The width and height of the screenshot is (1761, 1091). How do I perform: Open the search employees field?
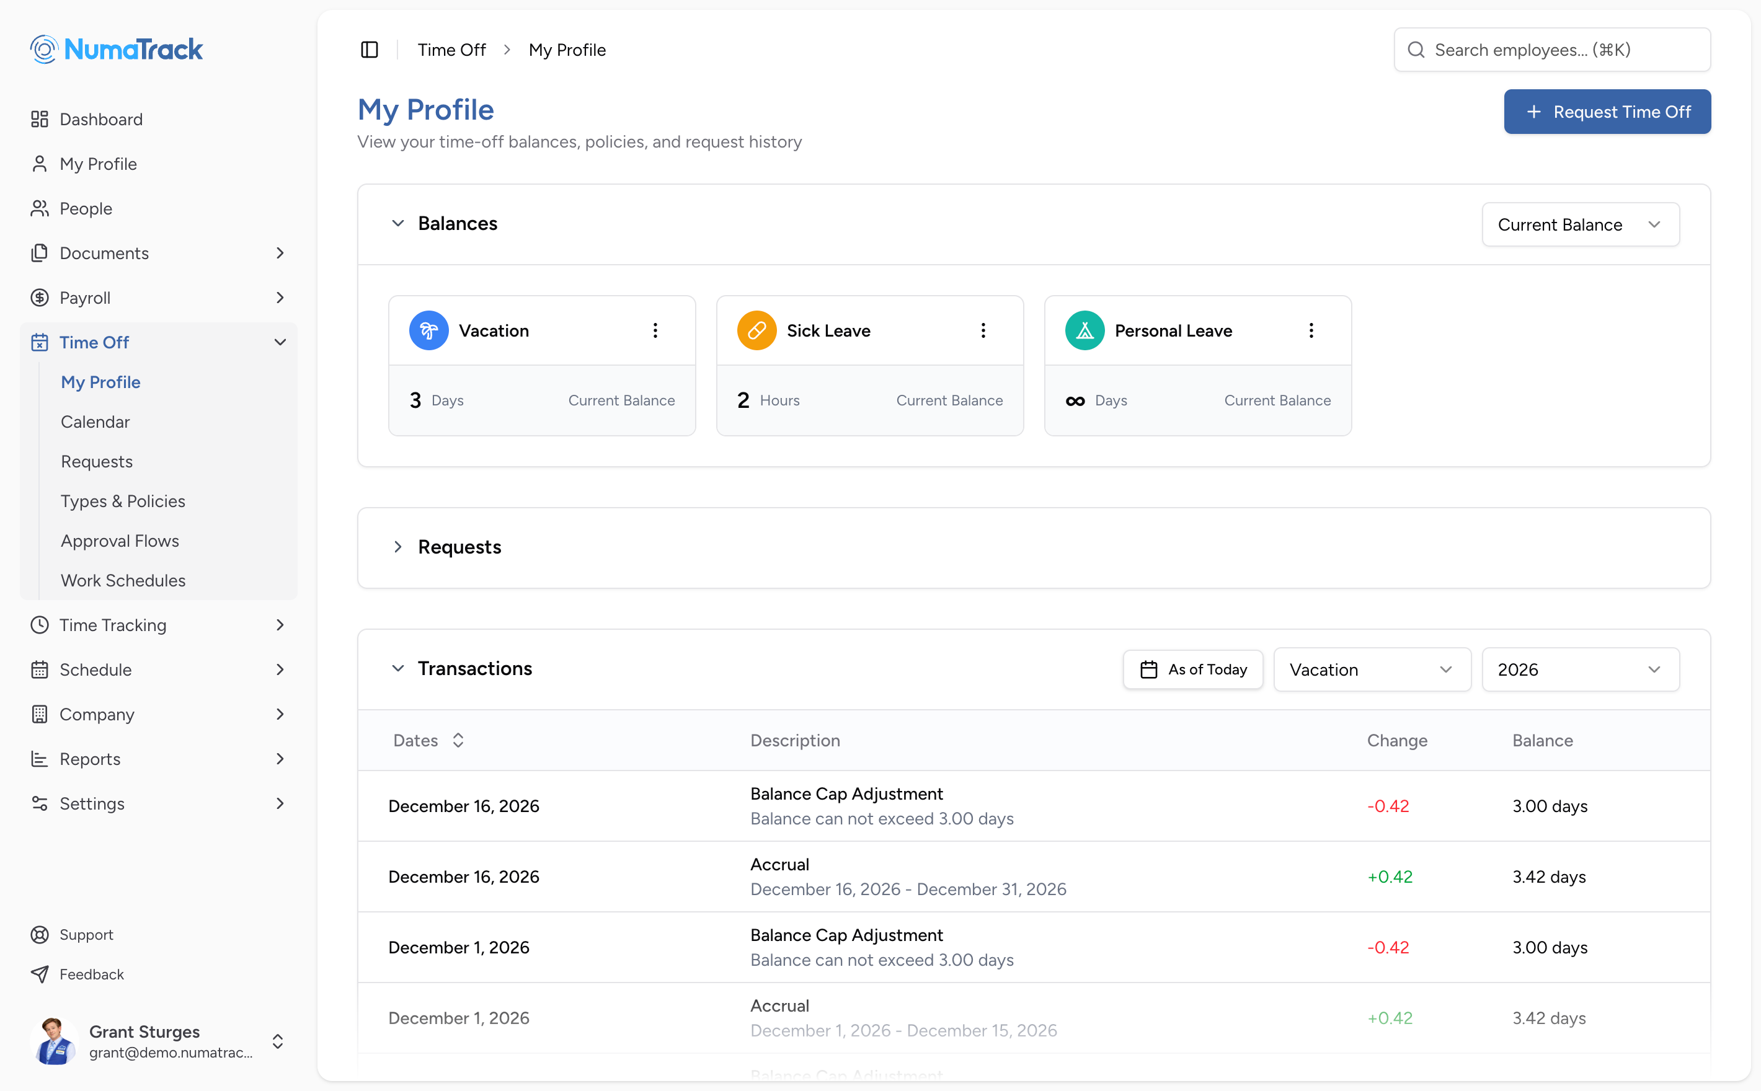[1551, 49]
